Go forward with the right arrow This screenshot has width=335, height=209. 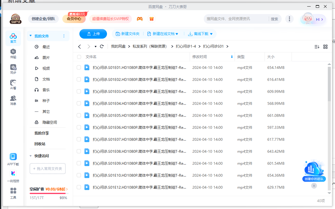[88, 46]
